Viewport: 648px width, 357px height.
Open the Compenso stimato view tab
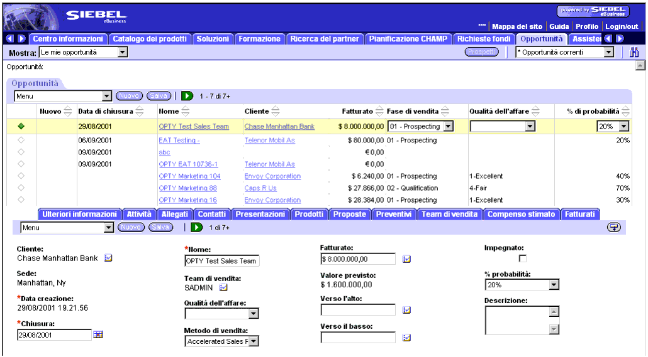click(x=521, y=215)
